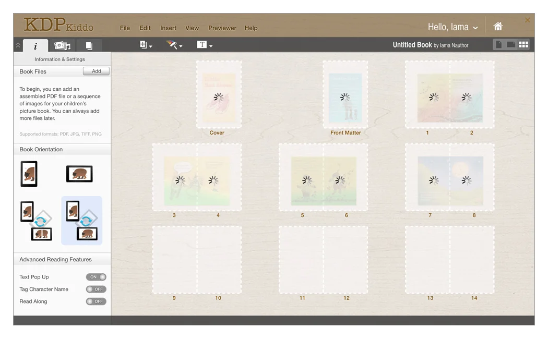Screen dimensions: 548x339
Task: Enable Tag Character Name
Action: point(96,289)
